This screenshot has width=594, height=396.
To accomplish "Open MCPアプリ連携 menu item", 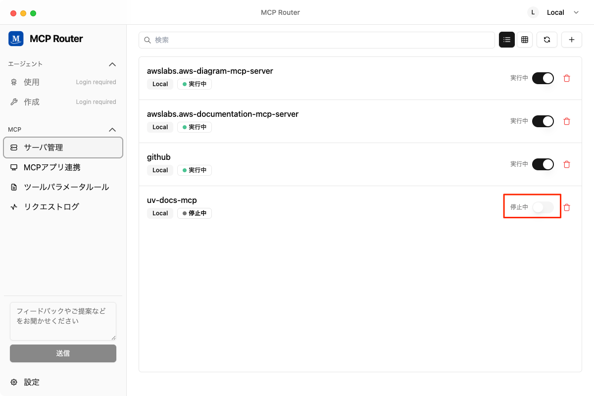I will (x=63, y=167).
